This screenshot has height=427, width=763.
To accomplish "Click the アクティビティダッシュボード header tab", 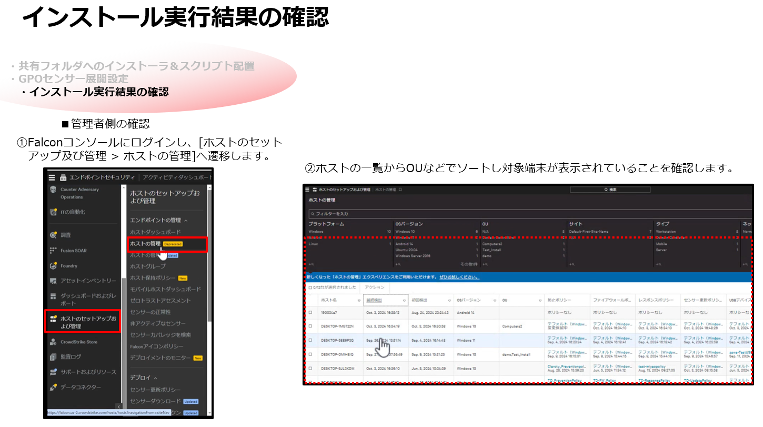I will pyautogui.click(x=176, y=177).
